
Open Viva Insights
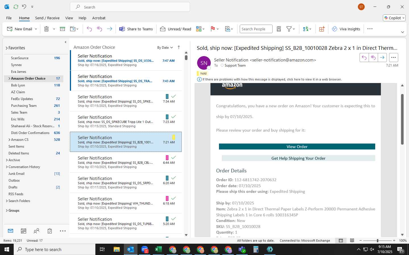346,29
